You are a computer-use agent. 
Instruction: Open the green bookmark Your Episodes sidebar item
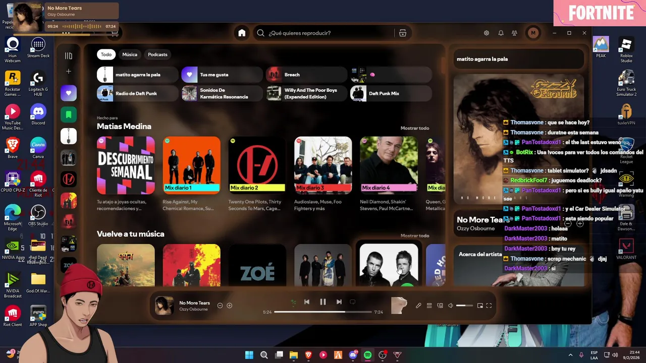[69, 114]
